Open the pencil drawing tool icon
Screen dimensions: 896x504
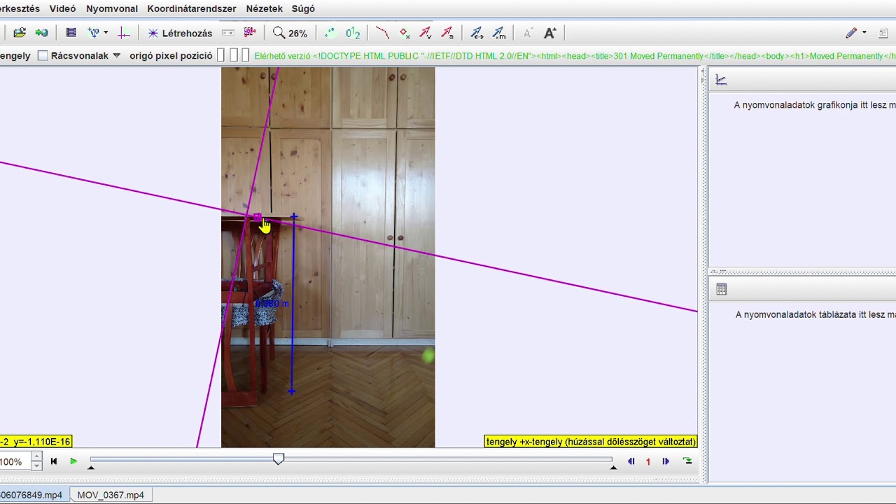[851, 33]
